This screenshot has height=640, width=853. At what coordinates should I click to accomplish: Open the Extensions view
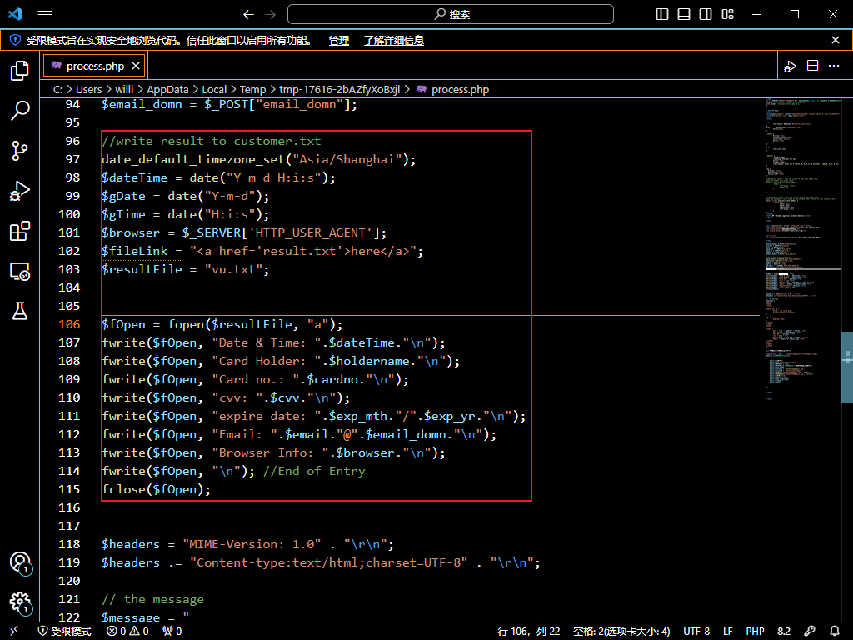pyautogui.click(x=20, y=231)
